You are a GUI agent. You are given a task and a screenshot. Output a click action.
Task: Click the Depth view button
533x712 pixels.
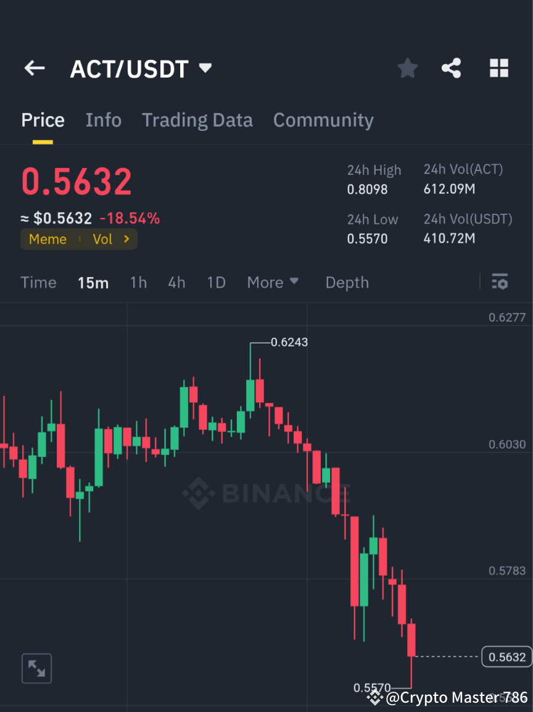tap(347, 282)
